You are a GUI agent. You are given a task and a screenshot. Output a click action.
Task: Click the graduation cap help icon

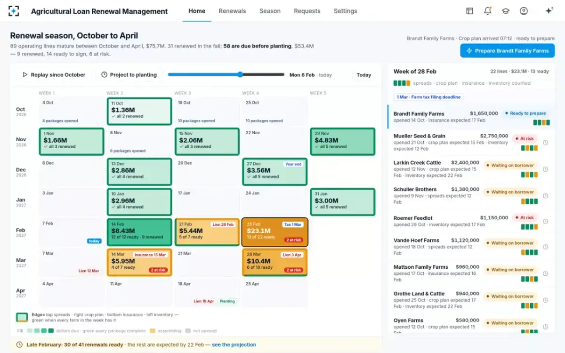pos(506,11)
